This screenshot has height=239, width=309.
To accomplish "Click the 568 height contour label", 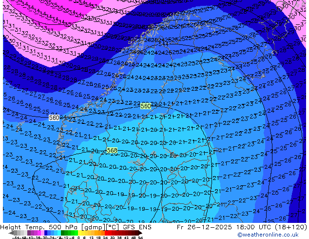I will [112, 150].
